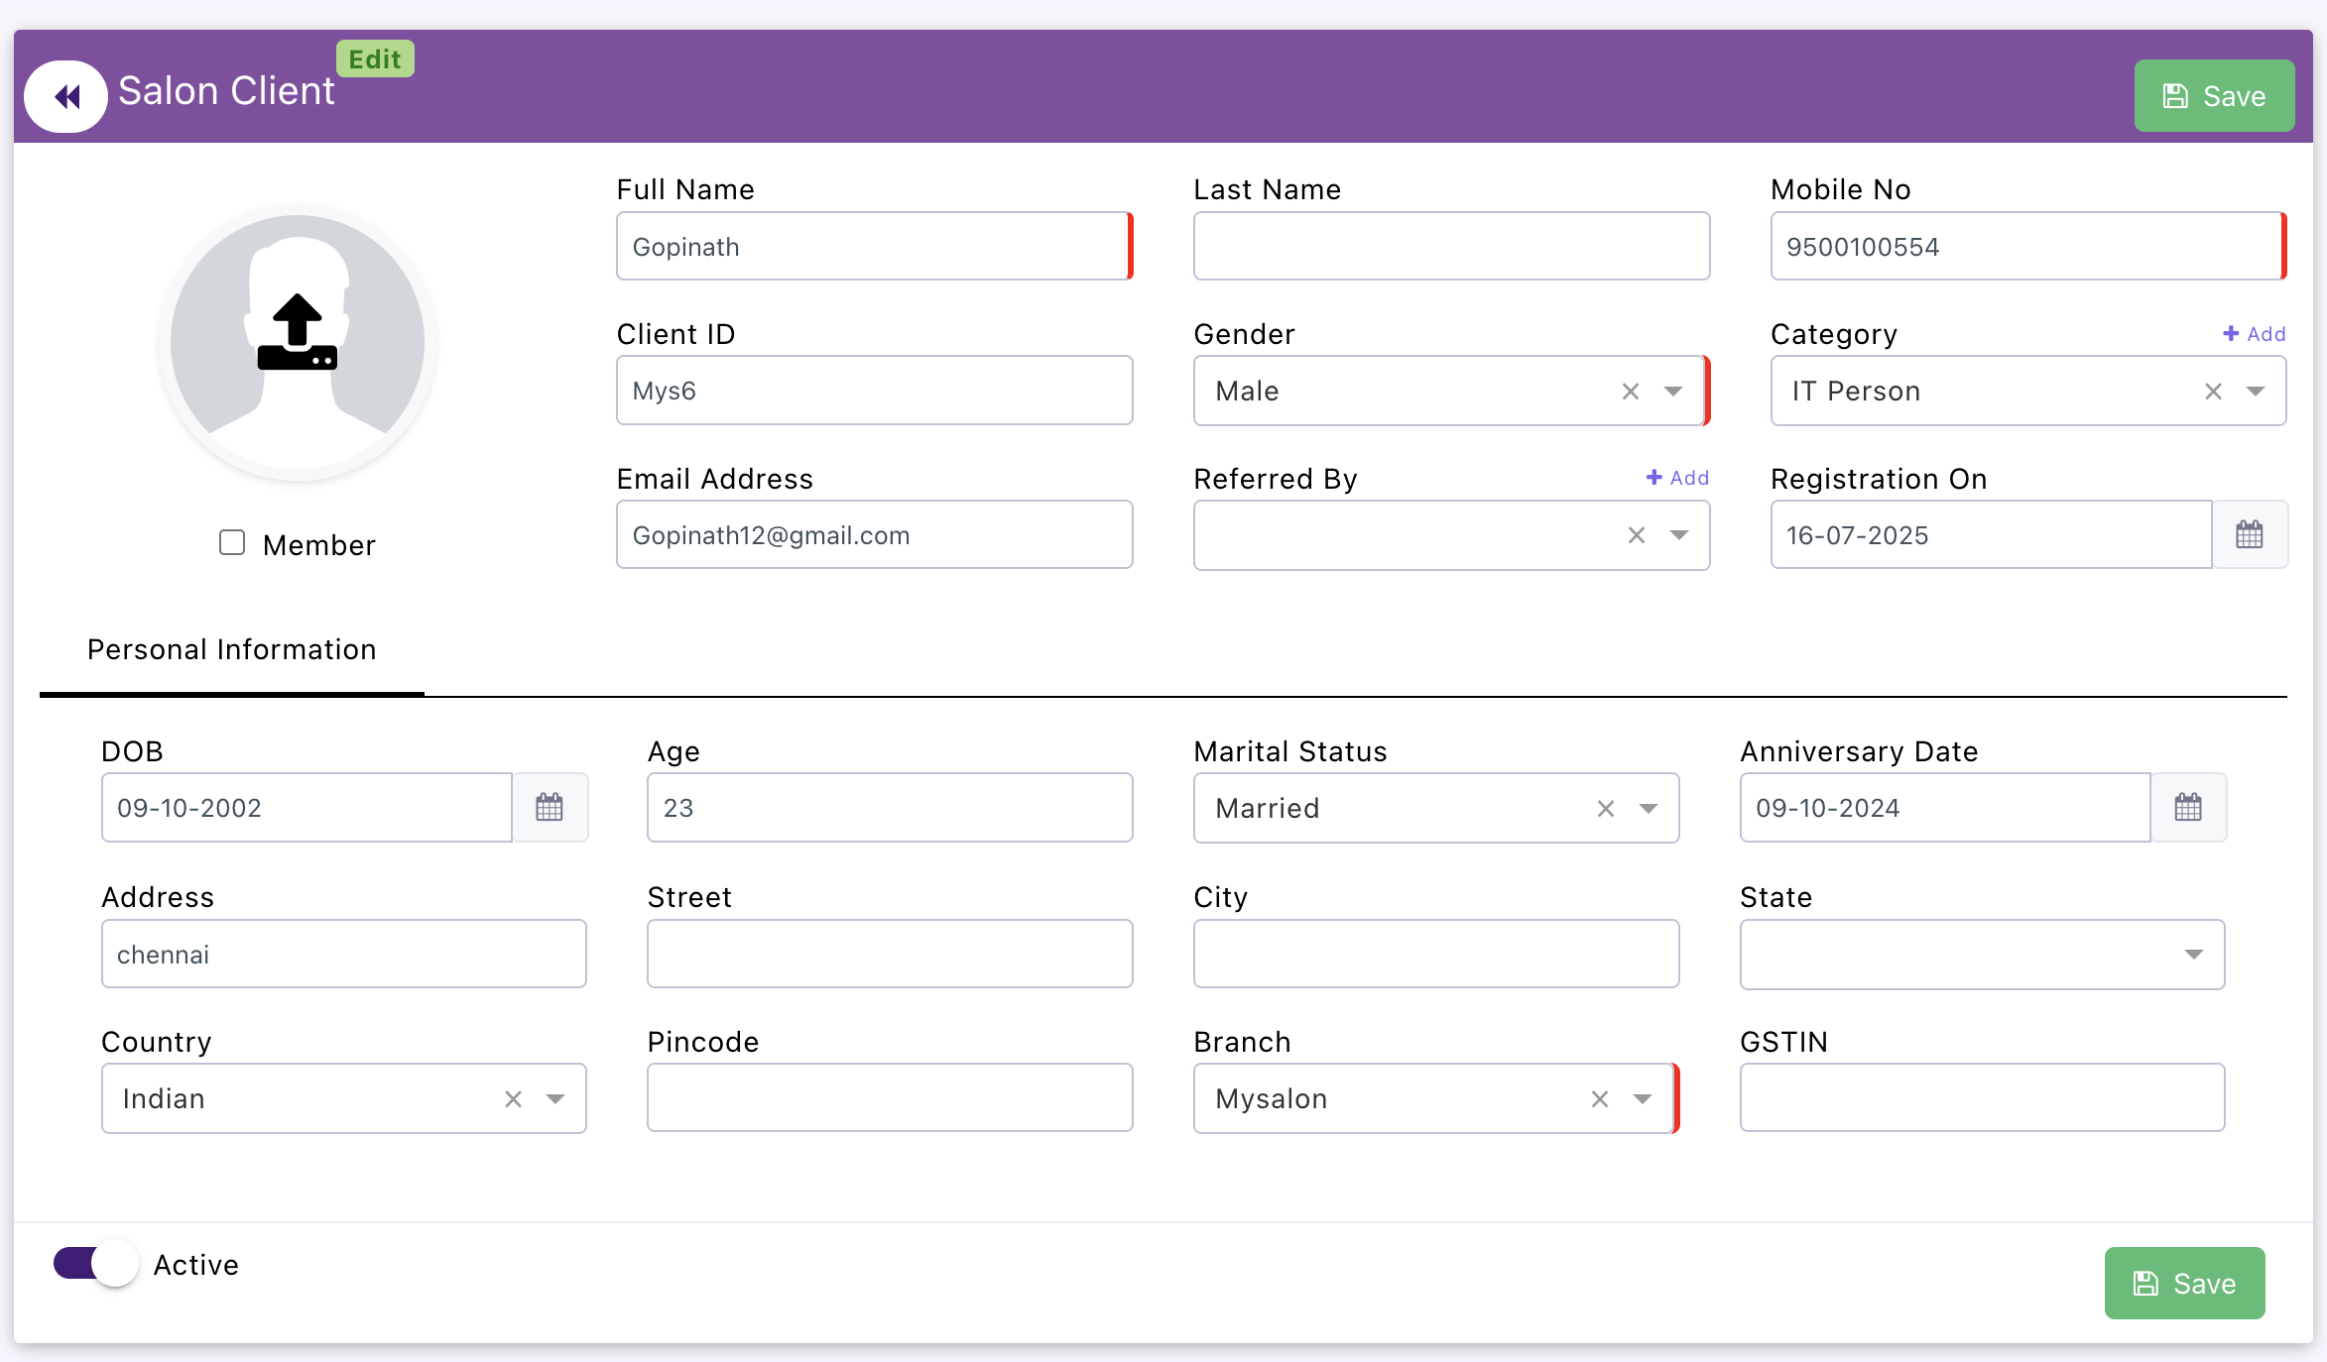Check the Member checkbox
Screen dimensions: 2327x1362
click(x=232, y=543)
